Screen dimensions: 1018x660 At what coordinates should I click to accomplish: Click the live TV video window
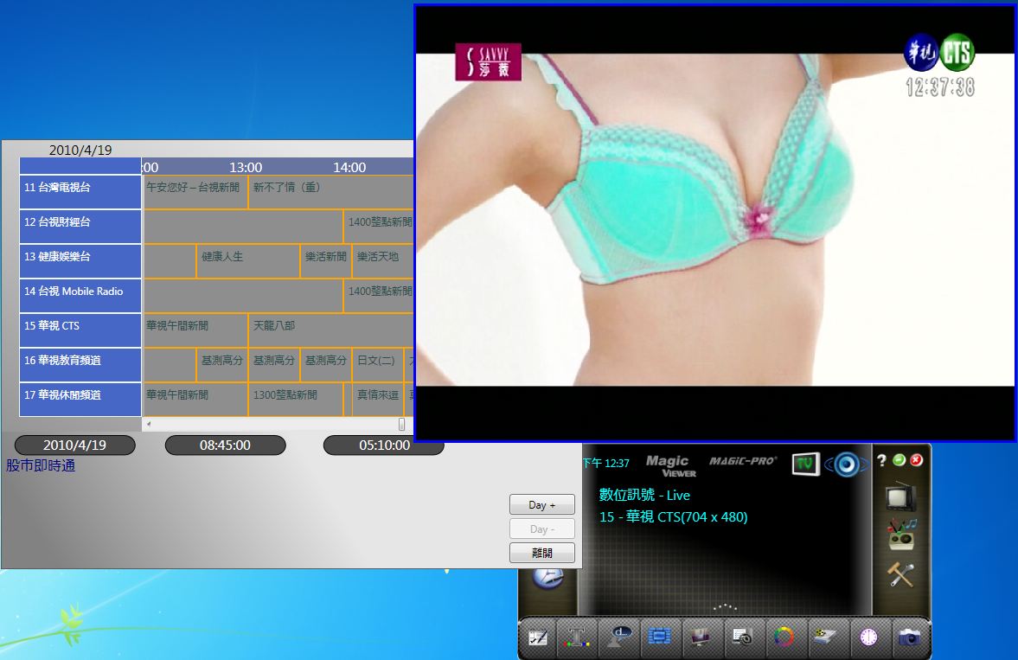(x=714, y=223)
